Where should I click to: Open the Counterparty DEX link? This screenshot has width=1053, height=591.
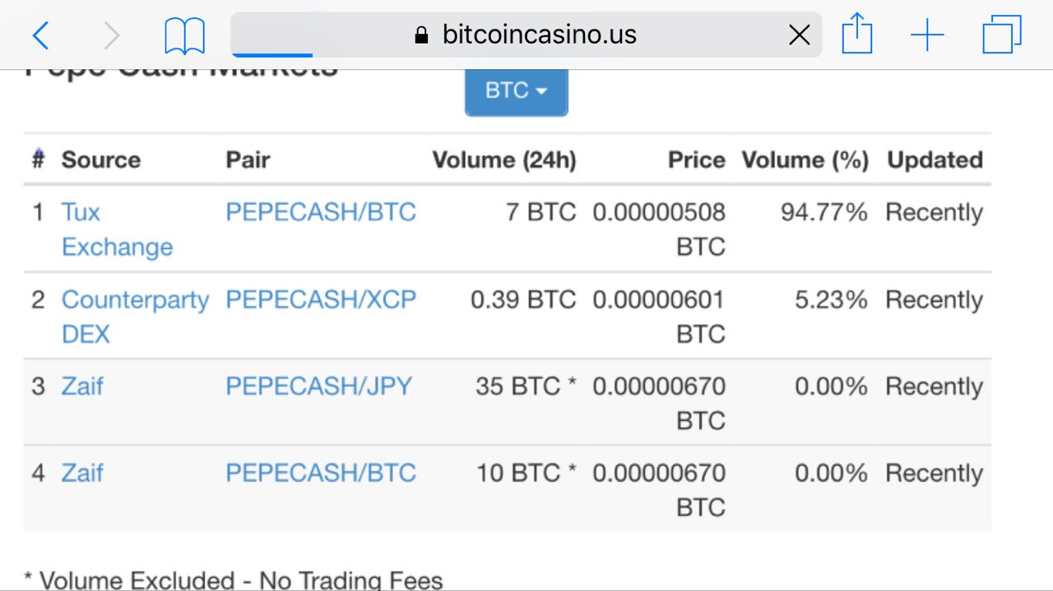click(x=135, y=316)
